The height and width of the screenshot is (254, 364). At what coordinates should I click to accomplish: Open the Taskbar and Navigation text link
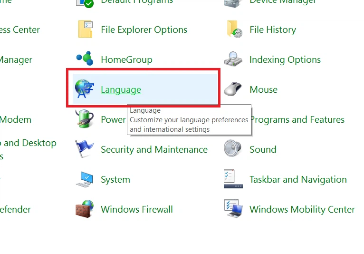[298, 179]
